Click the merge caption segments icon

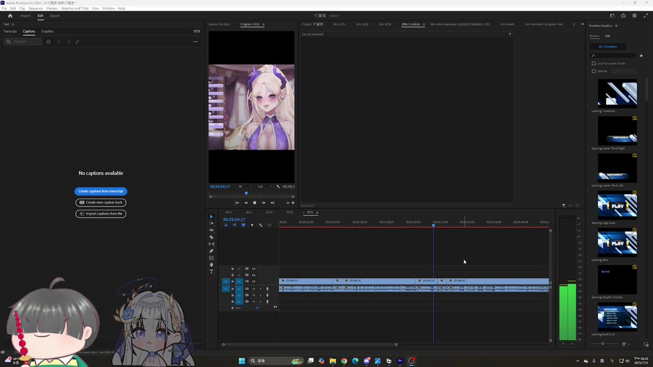point(69,42)
